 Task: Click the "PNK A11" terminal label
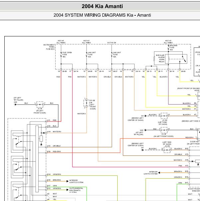[183, 166]
